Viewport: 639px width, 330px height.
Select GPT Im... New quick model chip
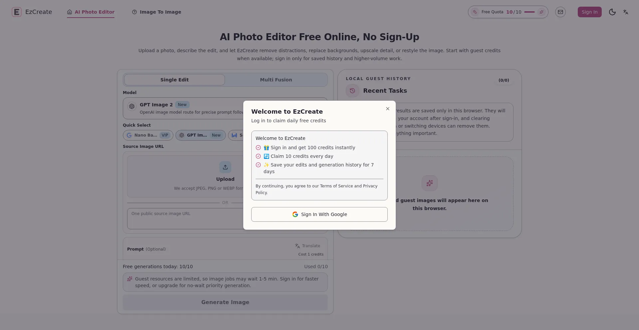coord(201,135)
